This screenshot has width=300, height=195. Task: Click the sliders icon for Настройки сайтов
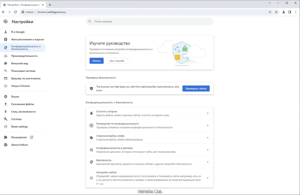pos(91,178)
